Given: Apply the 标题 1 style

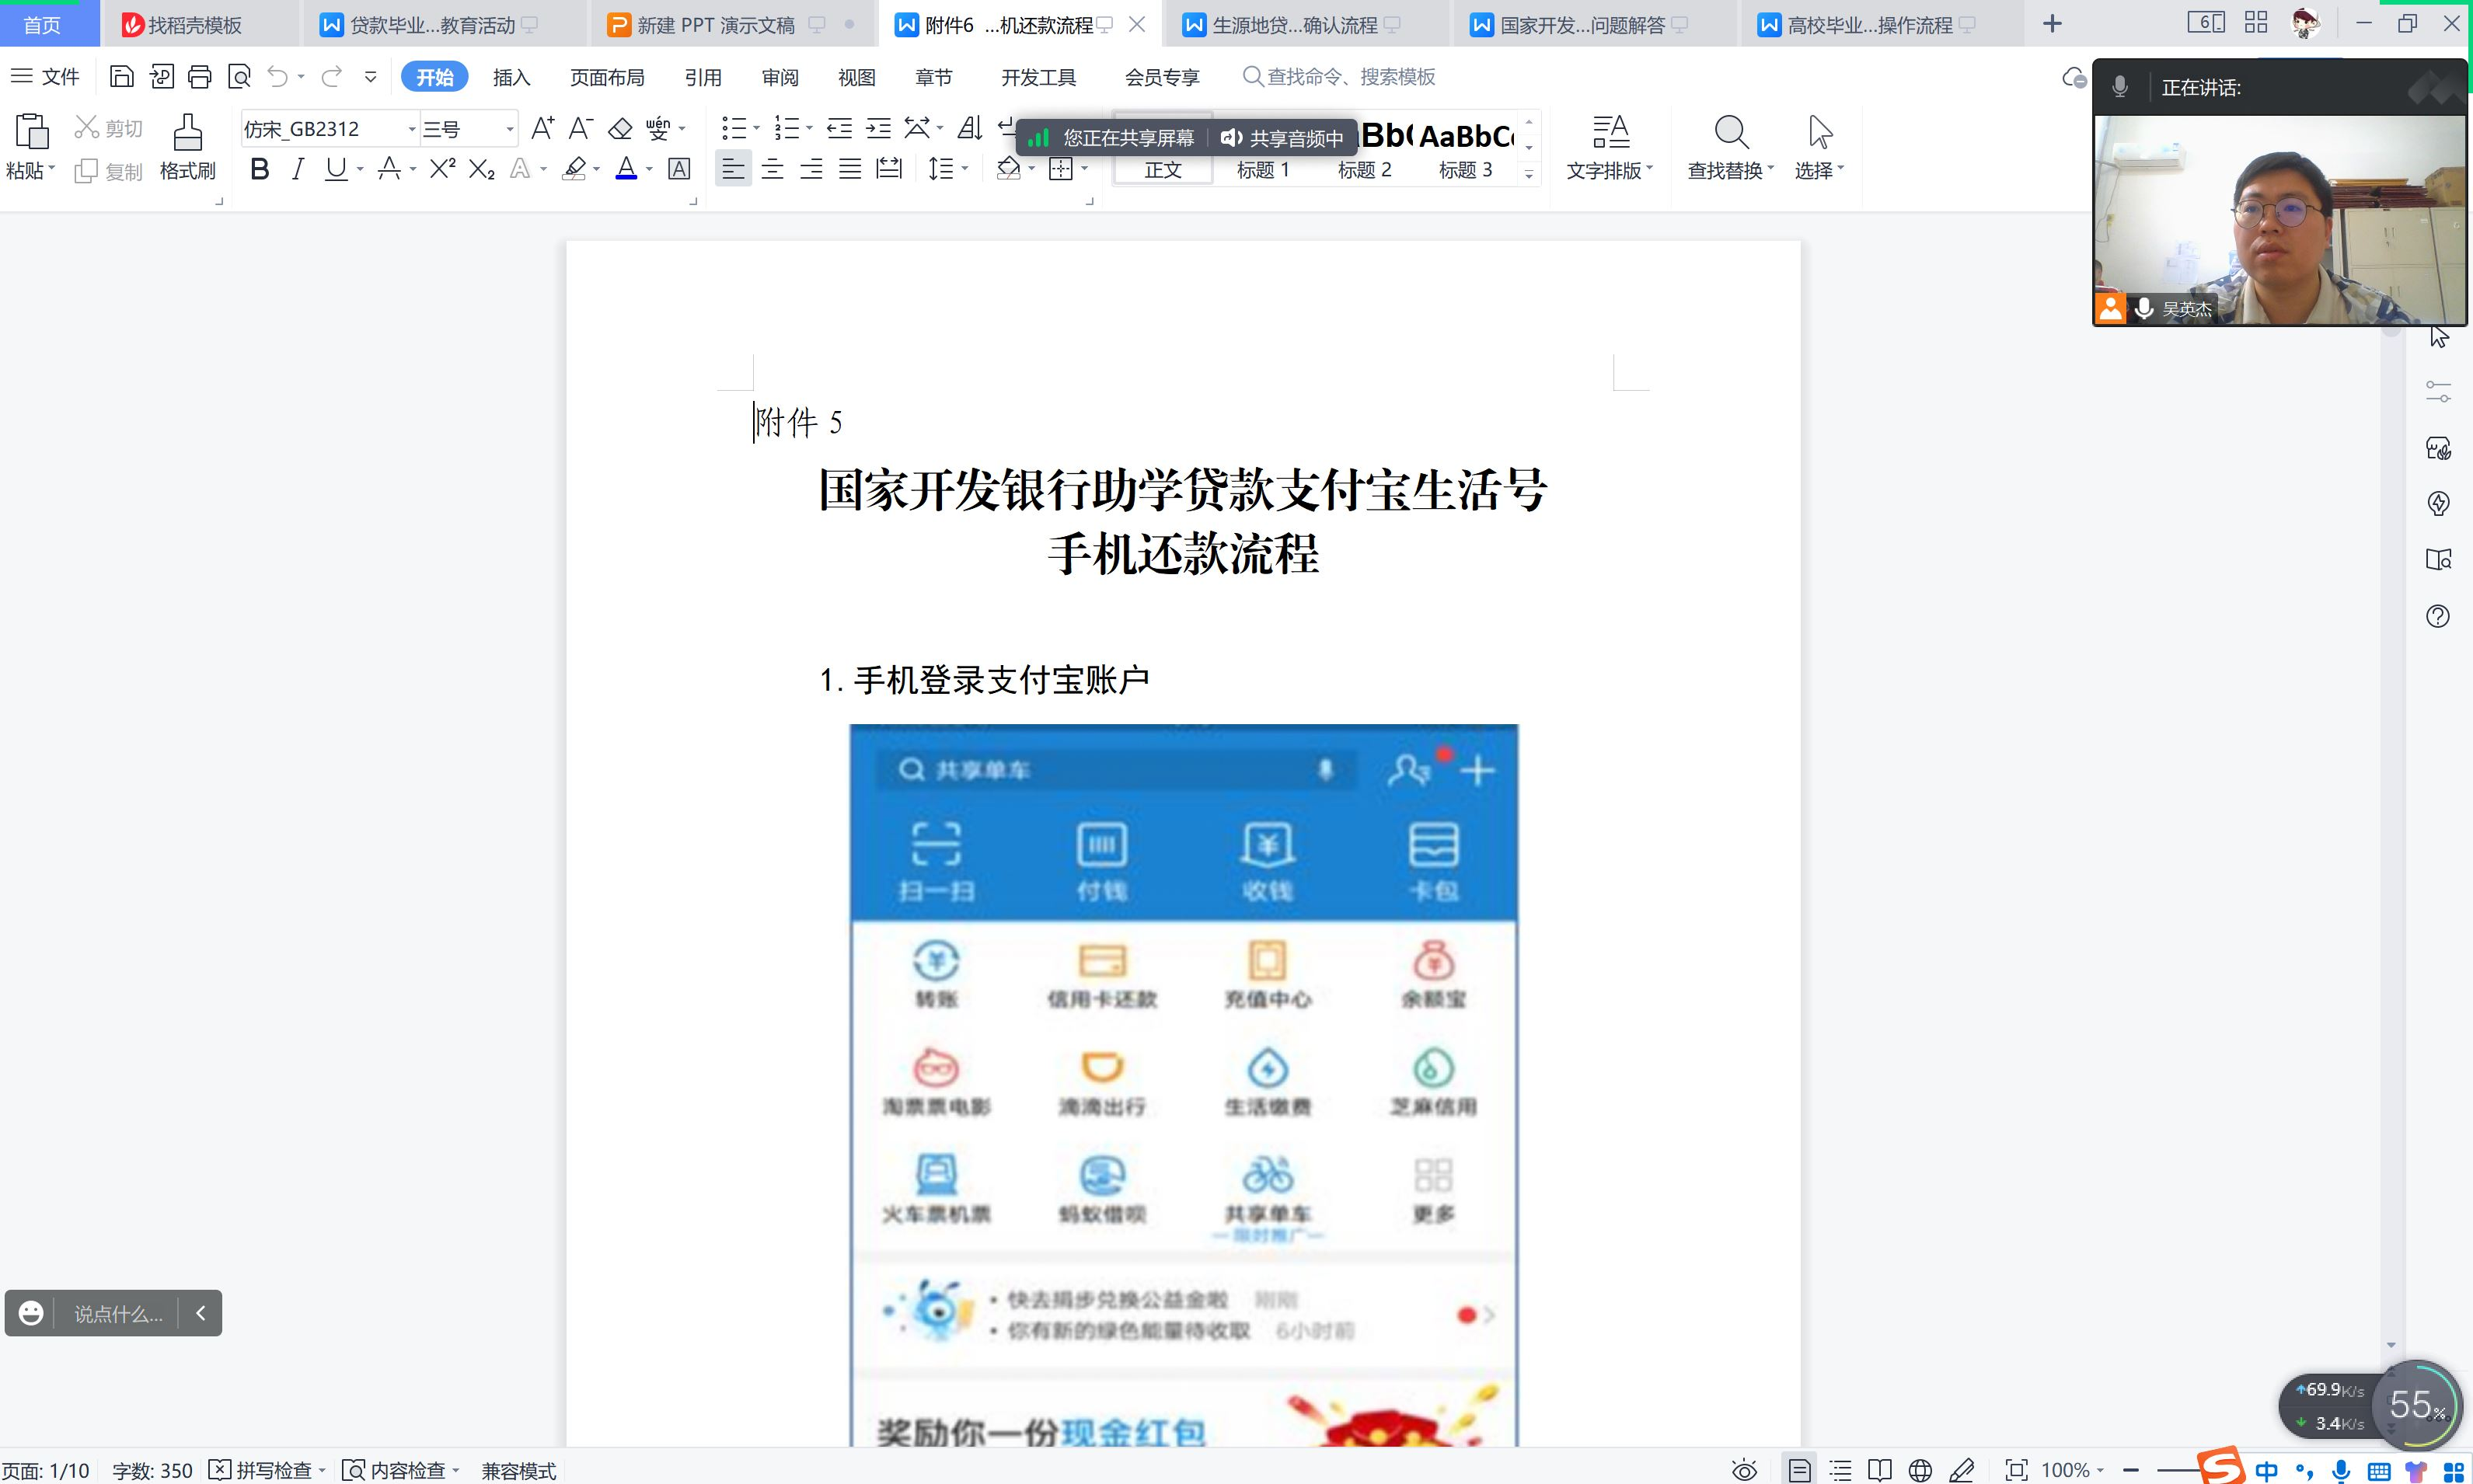Looking at the screenshot, I should (1262, 170).
